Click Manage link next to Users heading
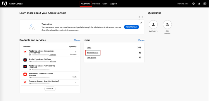This screenshot has height=101, width=209. 141,40
